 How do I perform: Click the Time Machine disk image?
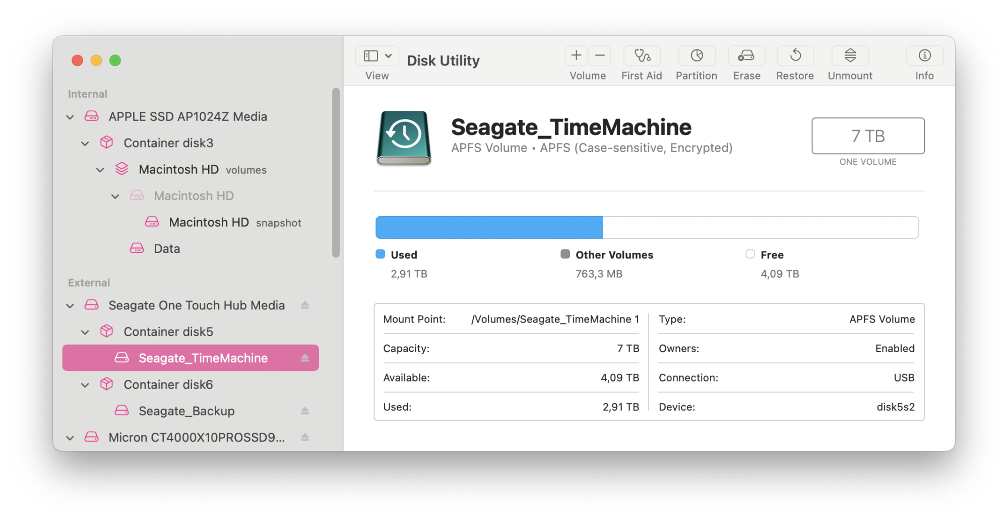[x=404, y=138]
